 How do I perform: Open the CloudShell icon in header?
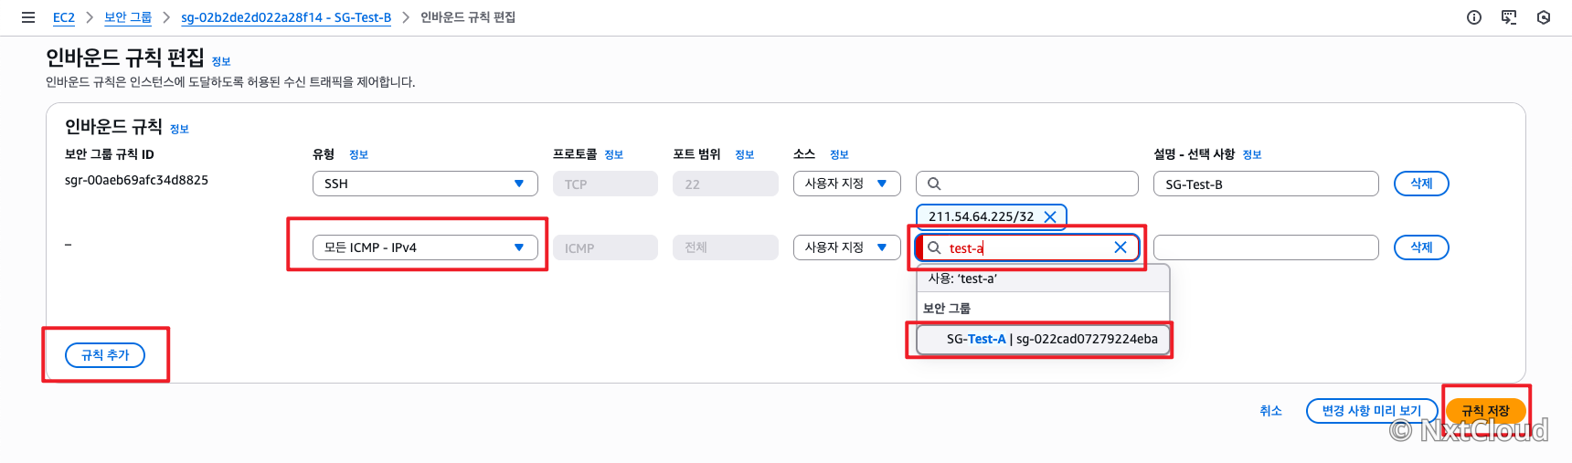pos(1509,17)
